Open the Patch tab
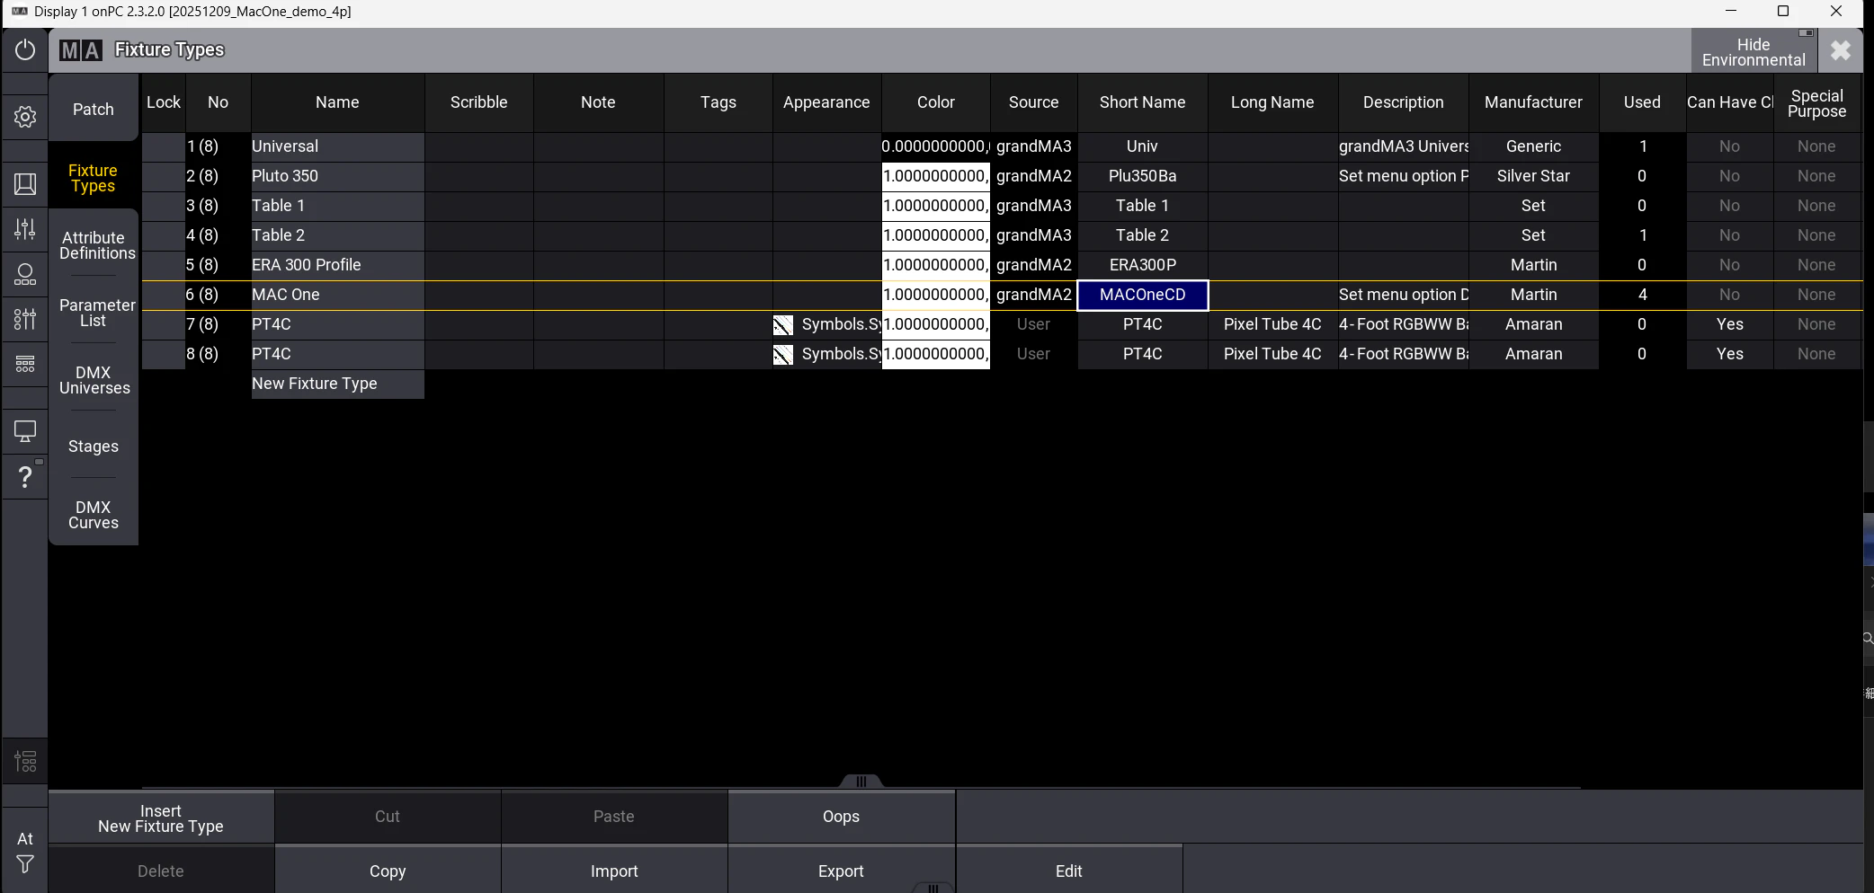 pos(94,109)
